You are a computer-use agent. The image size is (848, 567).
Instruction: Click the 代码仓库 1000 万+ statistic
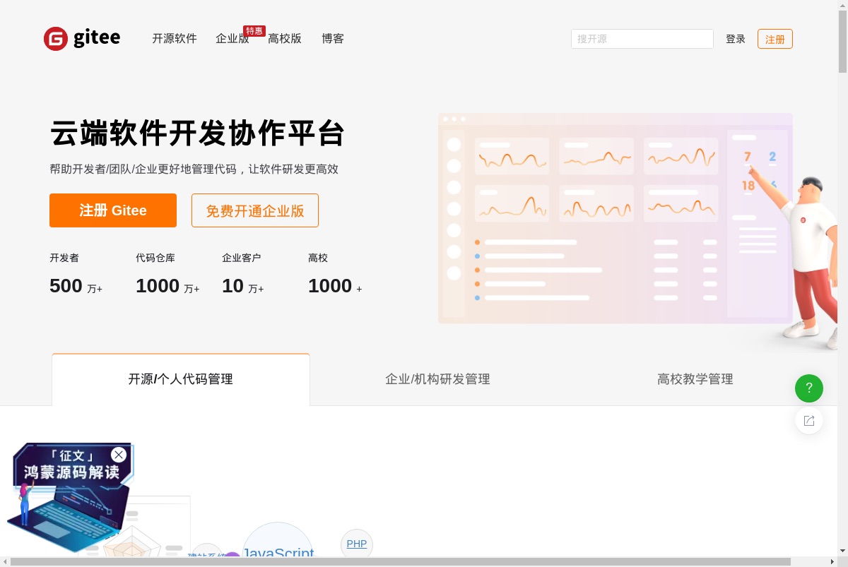[167, 275]
